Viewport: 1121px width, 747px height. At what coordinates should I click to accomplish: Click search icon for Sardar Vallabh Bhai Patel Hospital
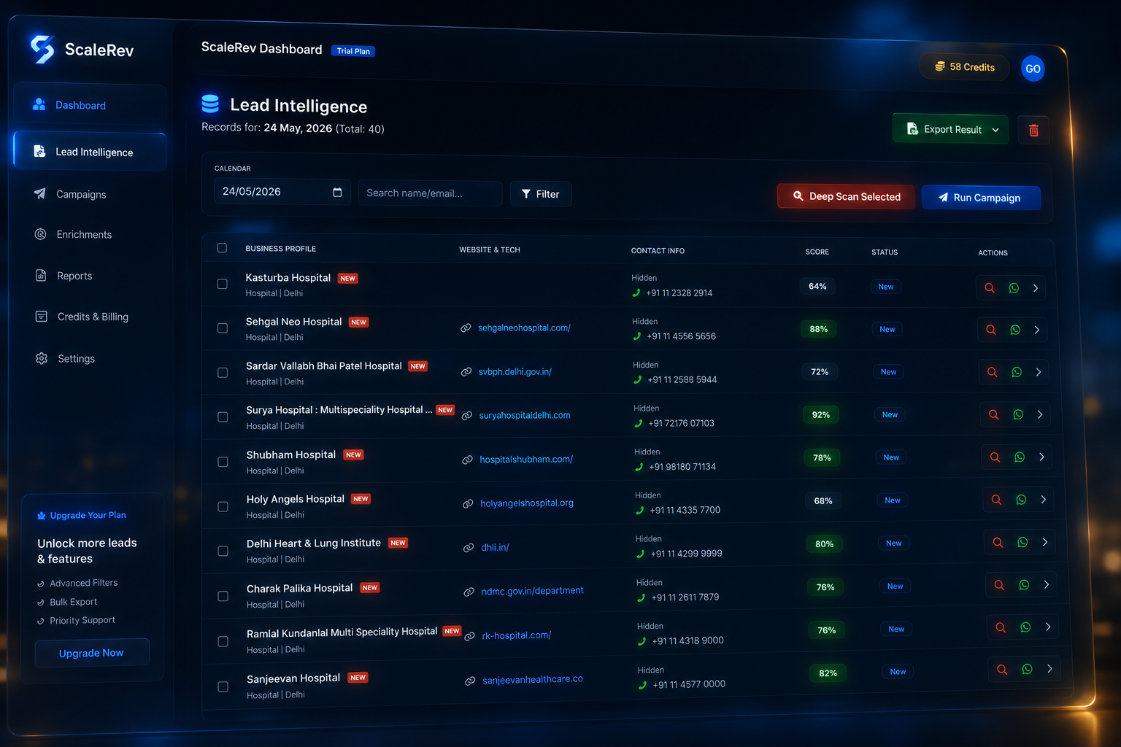(993, 372)
